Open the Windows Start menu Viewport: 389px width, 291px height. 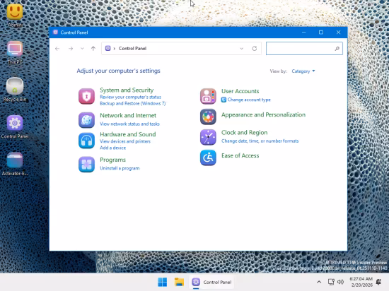click(x=163, y=282)
